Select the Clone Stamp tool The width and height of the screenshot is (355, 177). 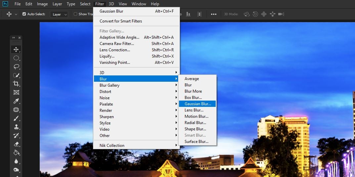click(16, 127)
